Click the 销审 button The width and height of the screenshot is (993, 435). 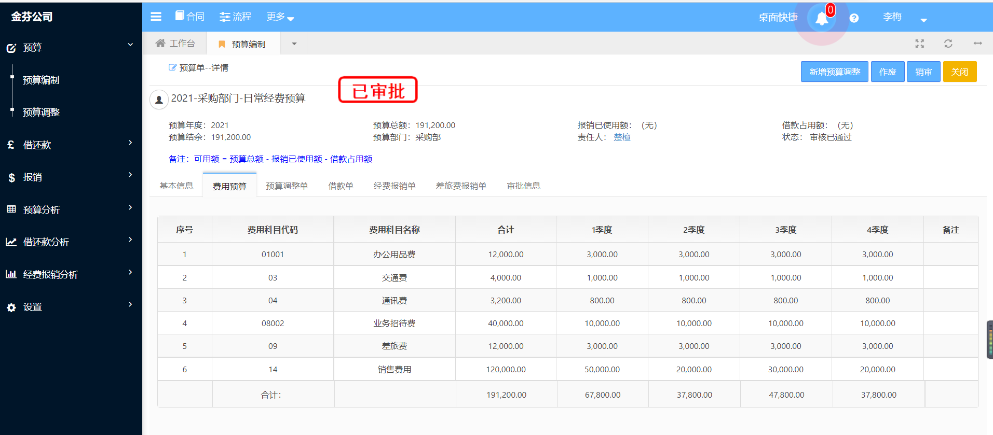point(923,72)
